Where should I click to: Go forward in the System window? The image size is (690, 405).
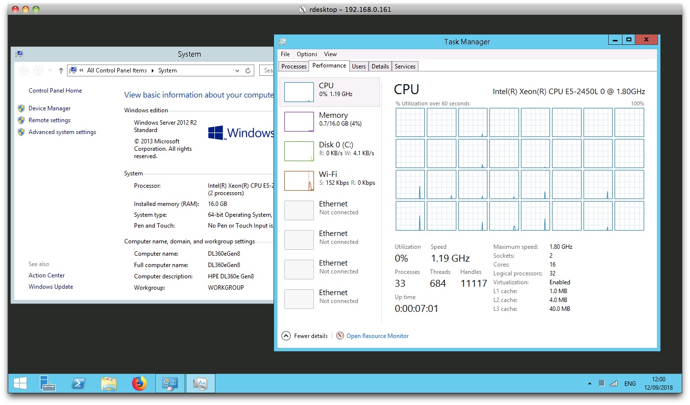coord(38,70)
